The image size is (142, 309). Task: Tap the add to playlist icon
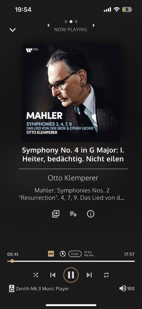tap(73, 214)
